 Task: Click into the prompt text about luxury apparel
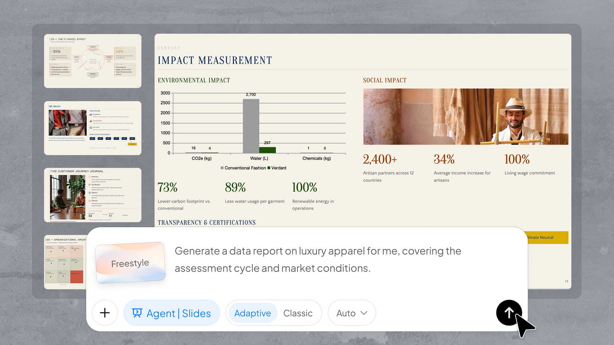click(x=318, y=259)
